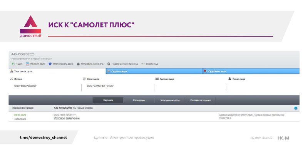The image size is (308, 153).
Task: Click the plus icon for Подать документы в суд
Action: [109, 64]
